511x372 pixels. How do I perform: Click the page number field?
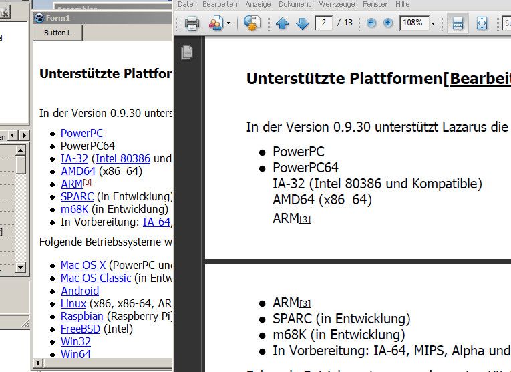tap(325, 23)
